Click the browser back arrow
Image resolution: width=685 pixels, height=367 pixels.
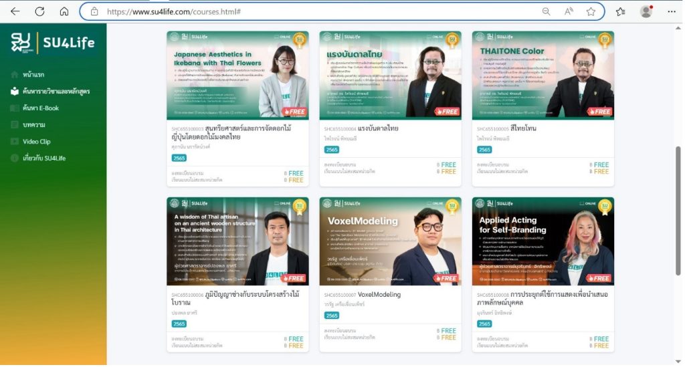pyautogui.click(x=15, y=11)
